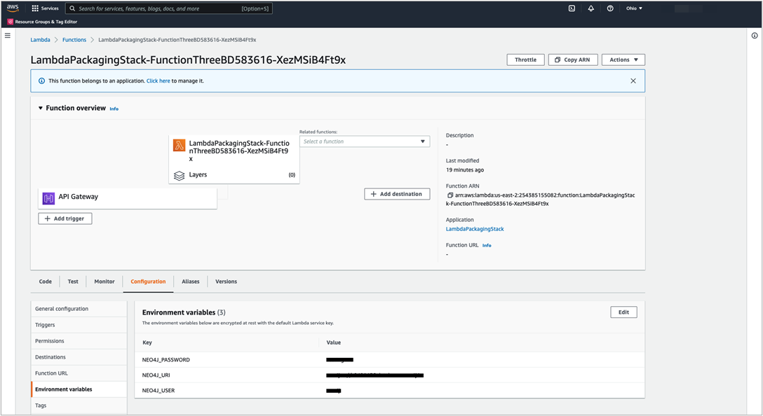Select Environment variables in sidebar
Viewport: 763px width, 416px height.
point(79,389)
